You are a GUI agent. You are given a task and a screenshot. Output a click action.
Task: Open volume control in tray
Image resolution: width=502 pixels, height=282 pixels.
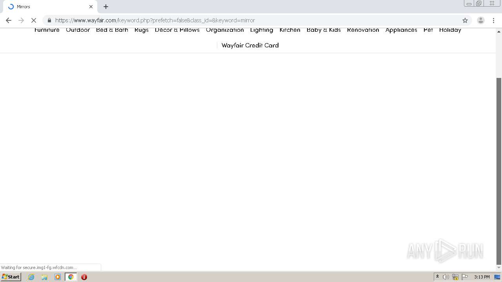(446, 277)
